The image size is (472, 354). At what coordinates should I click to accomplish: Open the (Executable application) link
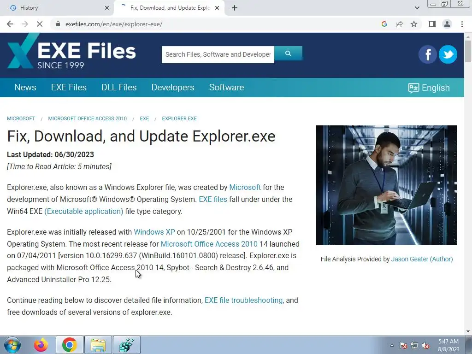(84, 211)
